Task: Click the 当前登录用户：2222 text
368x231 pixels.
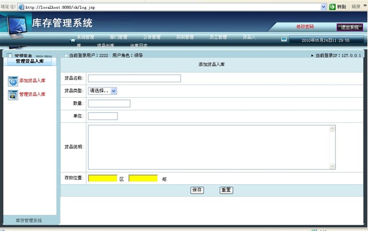Action: click(x=88, y=55)
